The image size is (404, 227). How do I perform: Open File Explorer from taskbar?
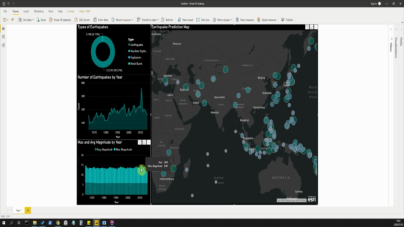tap(35, 223)
